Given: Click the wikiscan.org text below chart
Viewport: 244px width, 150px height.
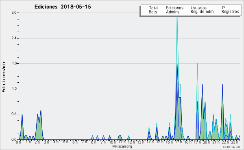Looking at the screenshot, I should (122, 146).
